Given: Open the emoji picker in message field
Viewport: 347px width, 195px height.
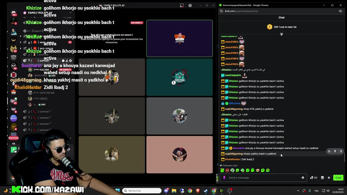Looking at the screenshot, I should pos(303,178).
